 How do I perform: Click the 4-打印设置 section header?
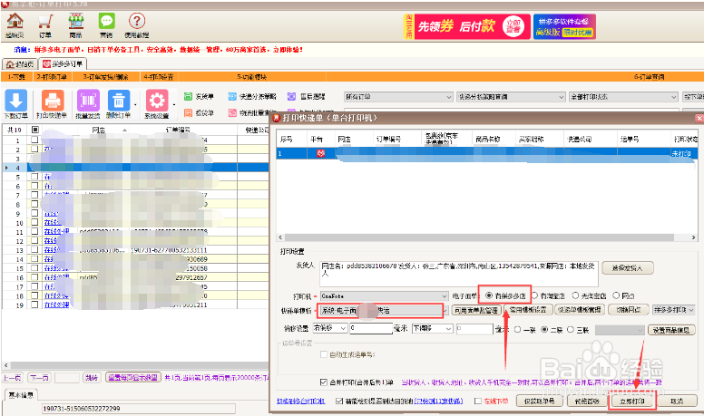click(x=159, y=77)
